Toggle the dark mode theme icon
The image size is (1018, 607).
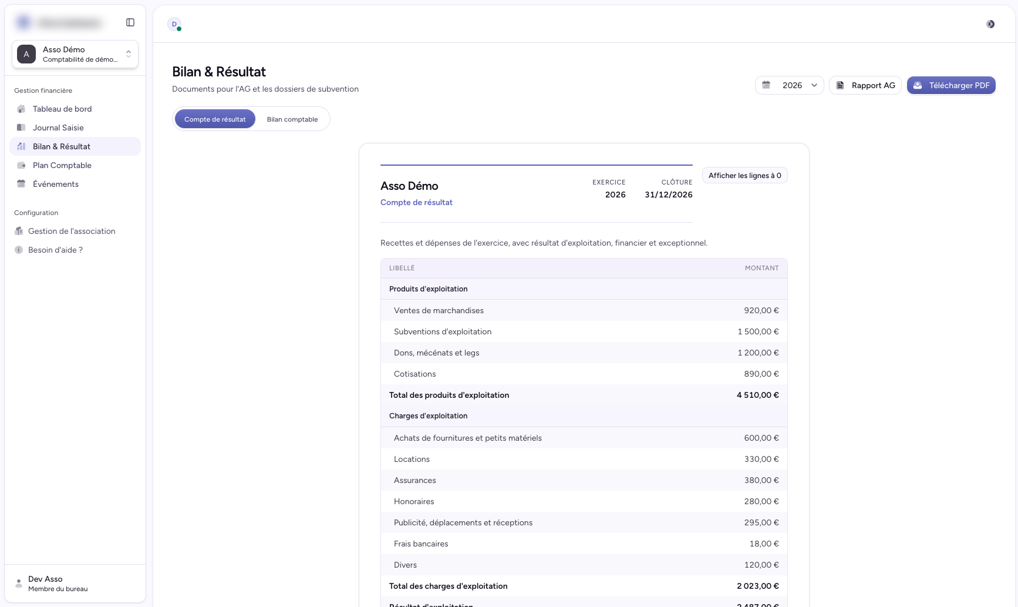click(x=990, y=24)
